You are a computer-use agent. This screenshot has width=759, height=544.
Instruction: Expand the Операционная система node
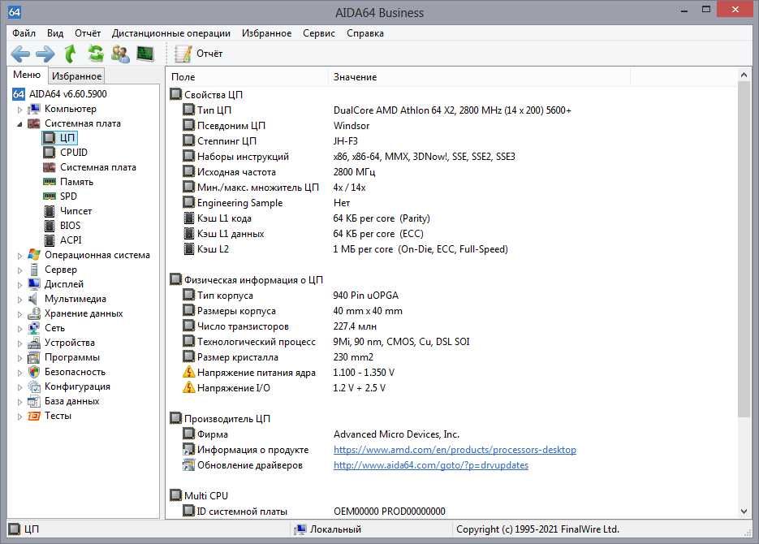coord(19,256)
